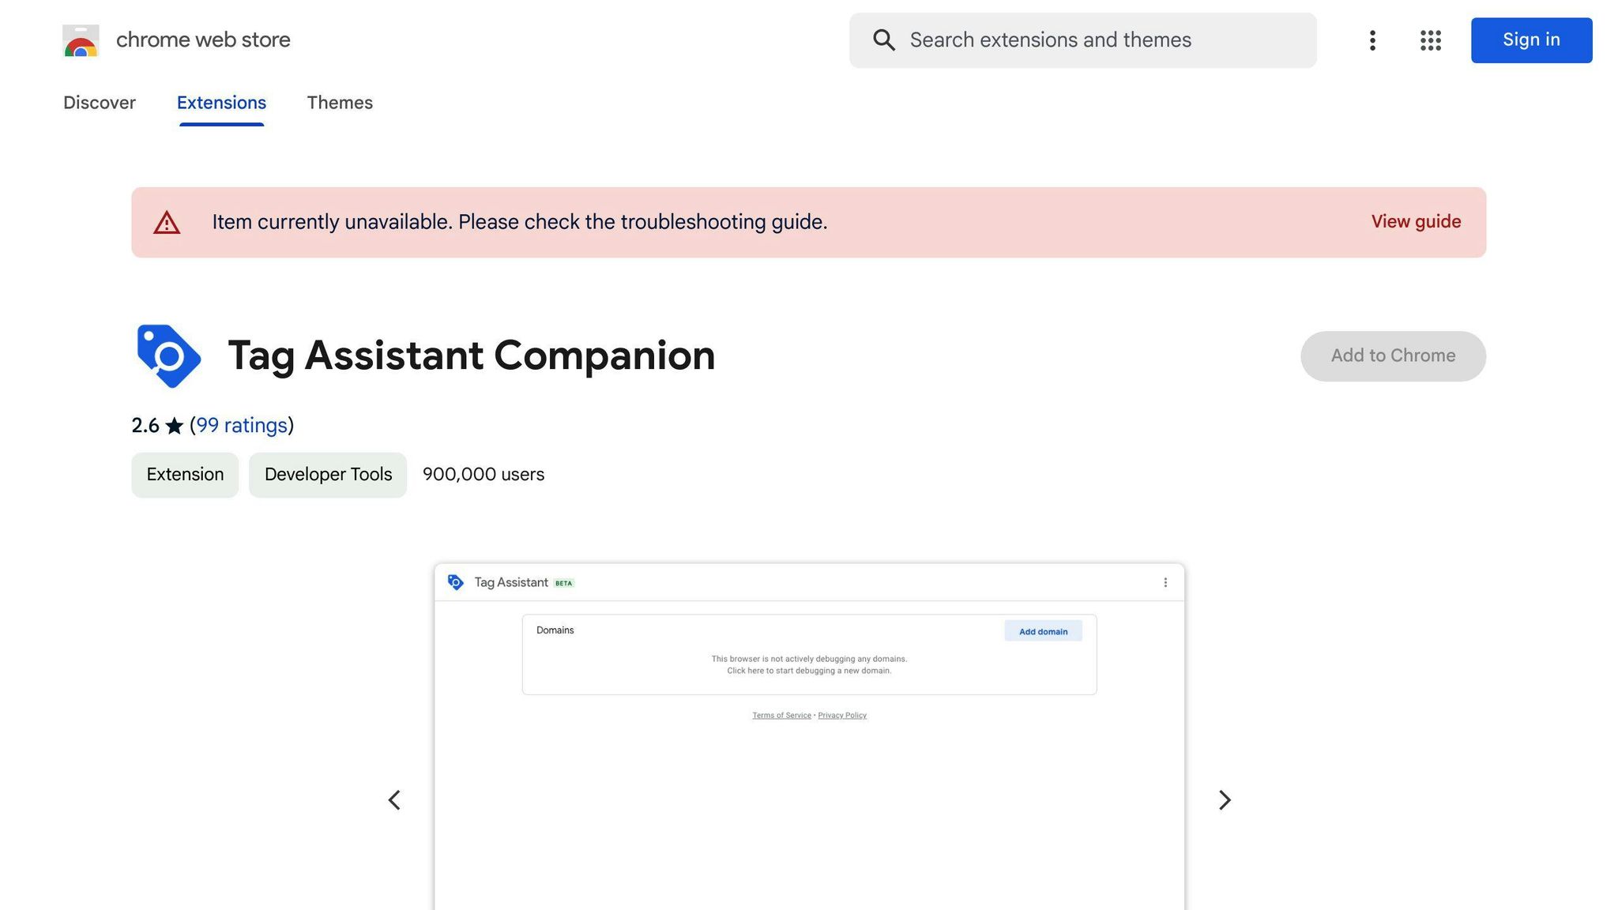Click the kebab menu inside screenshot preview
Screen dimensions: 1618x910
click(1165, 583)
